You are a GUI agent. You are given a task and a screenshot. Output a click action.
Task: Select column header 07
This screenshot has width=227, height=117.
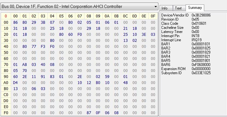pos(80,16)
